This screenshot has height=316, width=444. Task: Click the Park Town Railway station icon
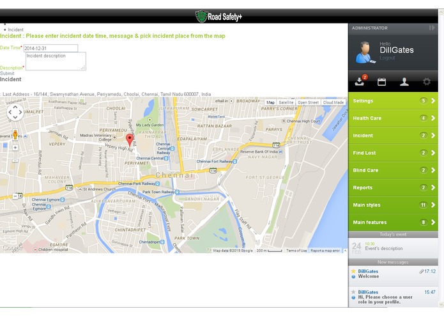click(177, 192)
